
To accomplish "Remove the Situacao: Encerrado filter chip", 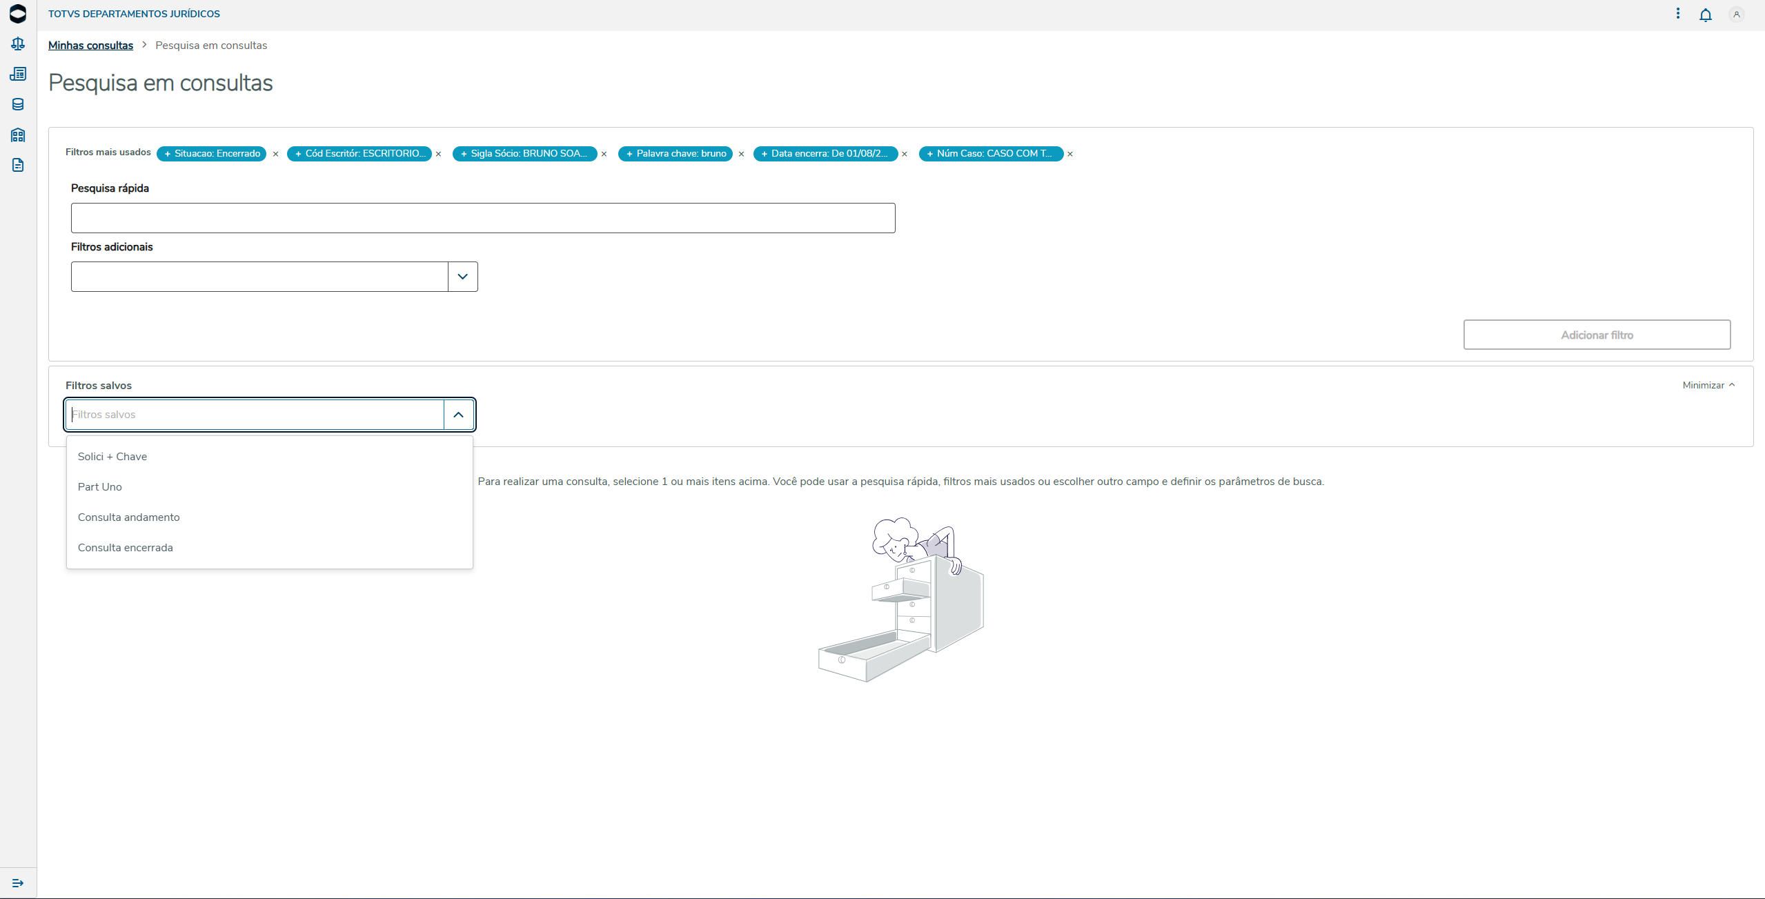I will click(x=275, y=154).
